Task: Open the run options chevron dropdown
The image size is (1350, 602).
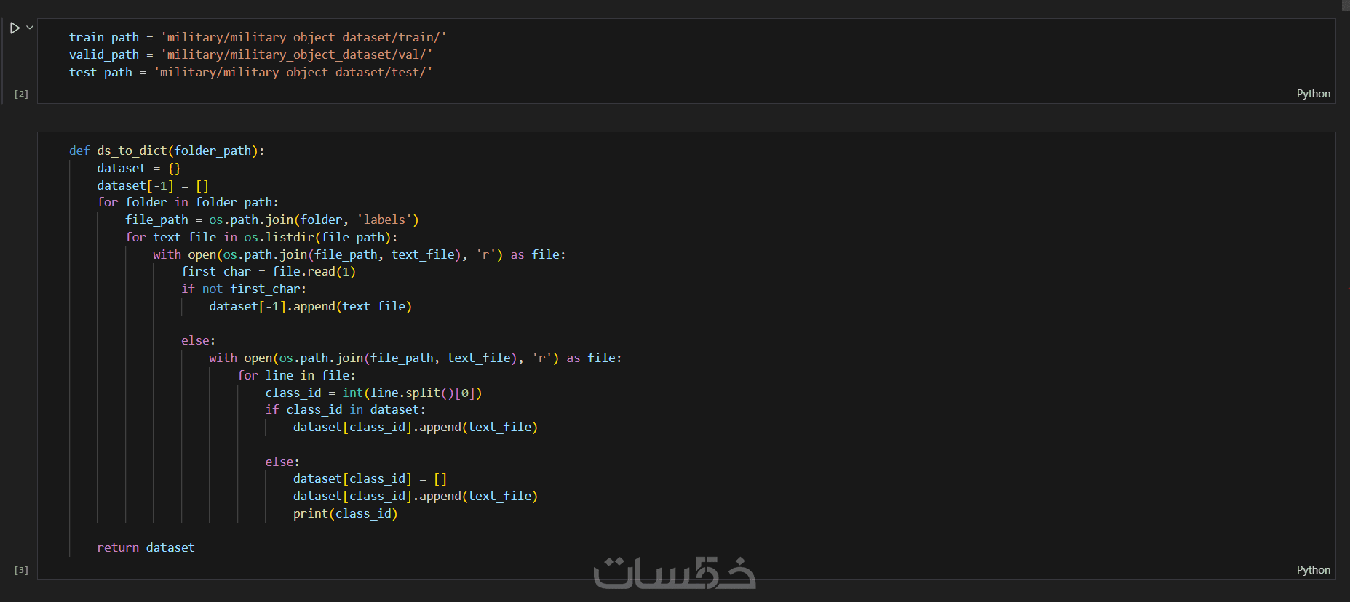Action: tap(30, 28)
